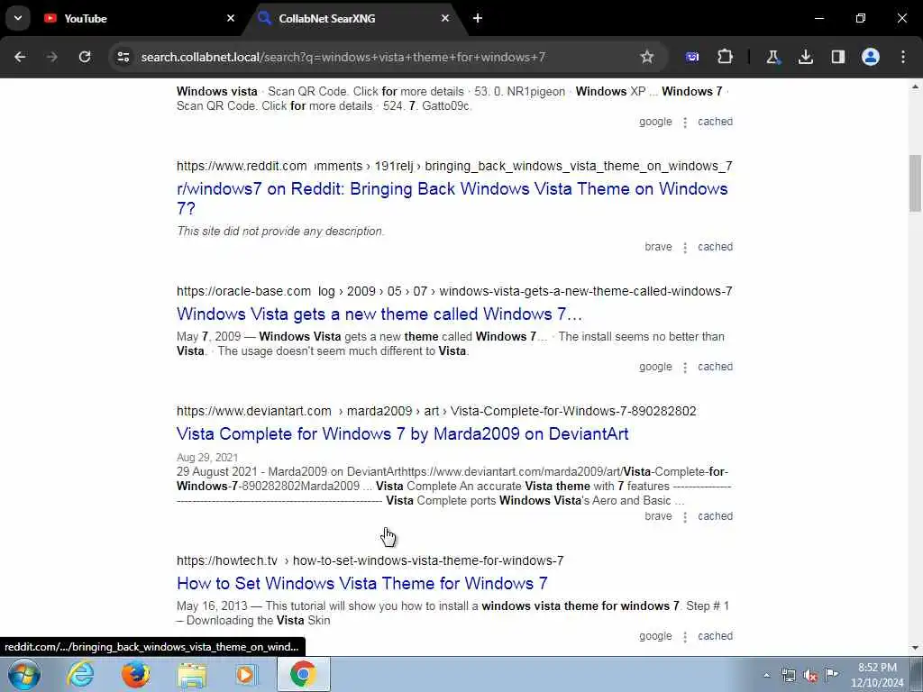The image size is (923, 692).
Task: Click the https://oracle-base.com URL text
Action: (x=243, y=291)
